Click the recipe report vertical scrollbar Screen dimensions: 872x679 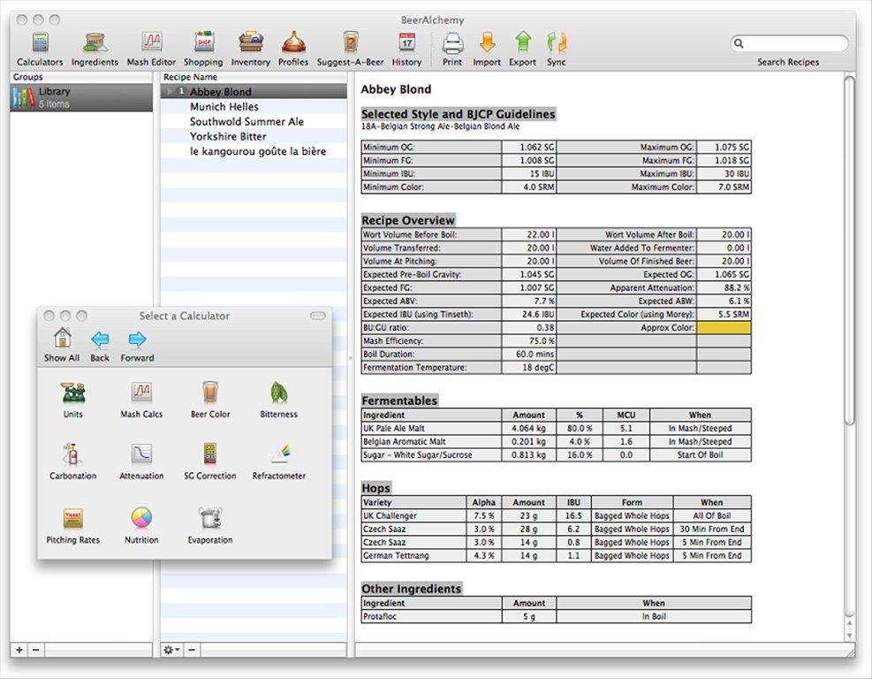849,250
